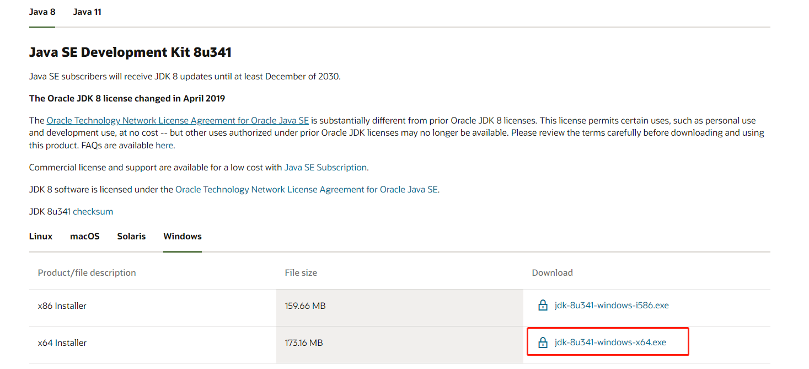Download jdk-8u341-windows-x64.exe
The width and height of the screenshot is (809, 369).
[x=610, y=342]
